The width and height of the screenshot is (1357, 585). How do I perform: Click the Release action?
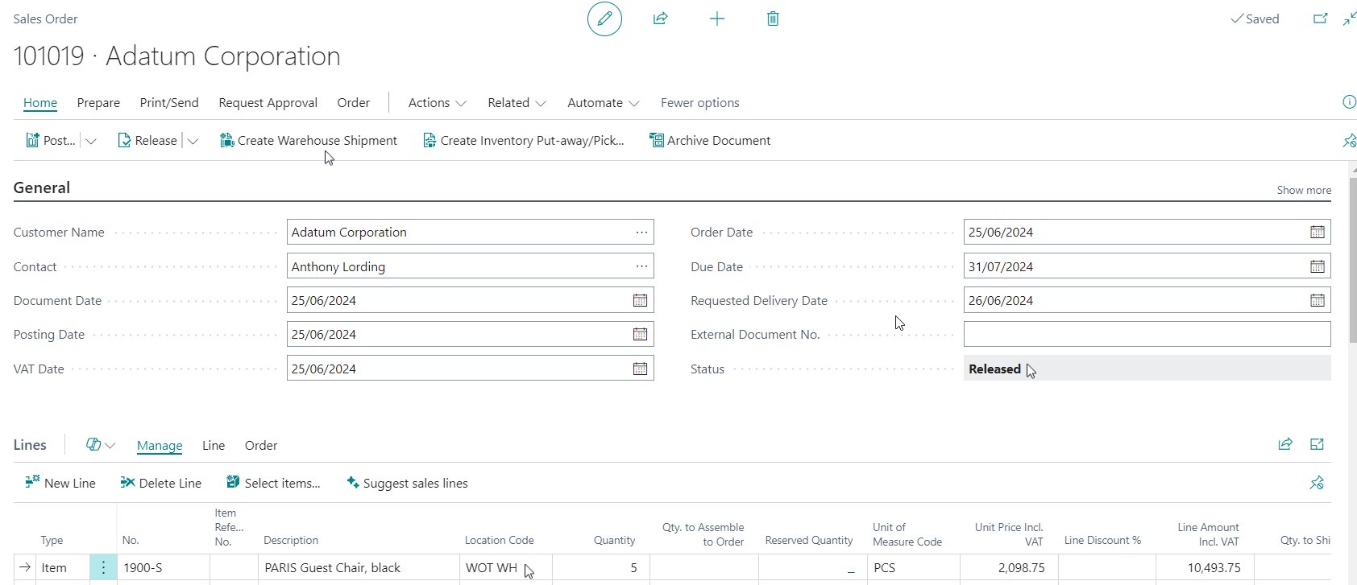(x=147, y=140)
